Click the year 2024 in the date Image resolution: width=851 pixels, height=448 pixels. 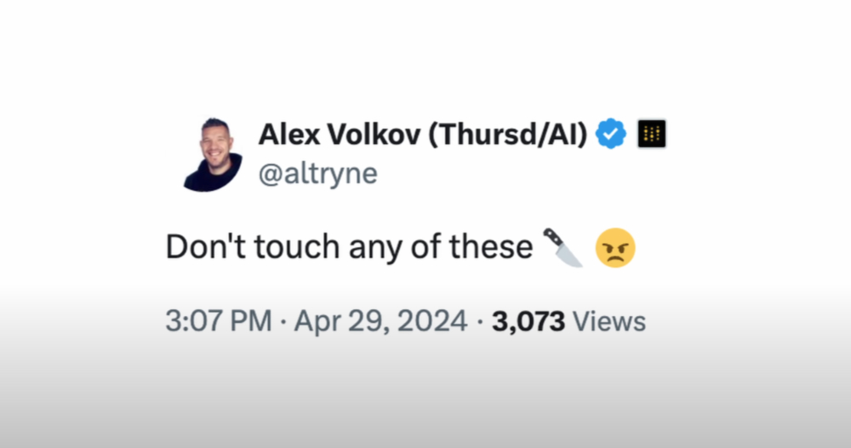431,320
